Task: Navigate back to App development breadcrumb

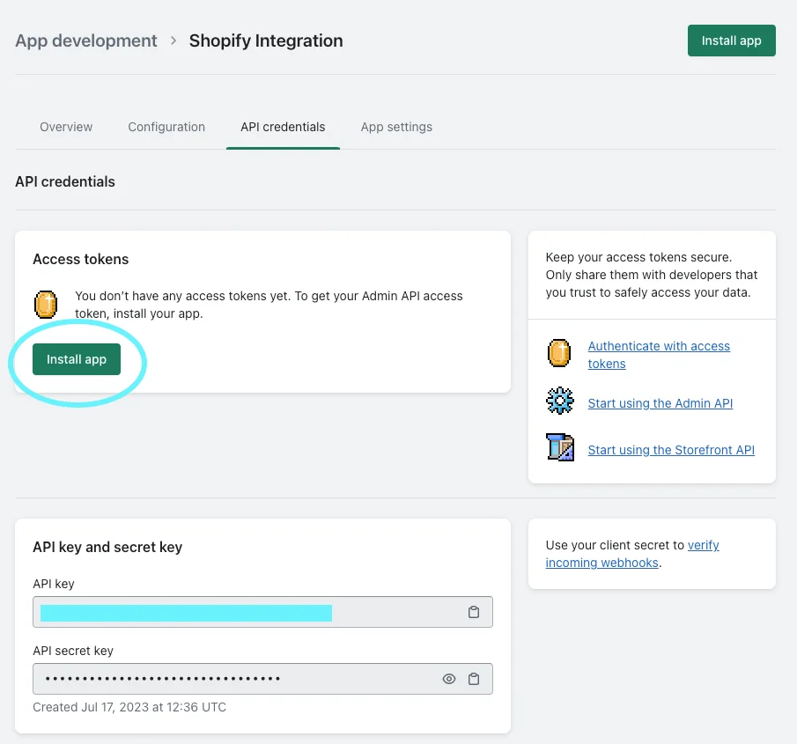Action: [x=86, y=41]
